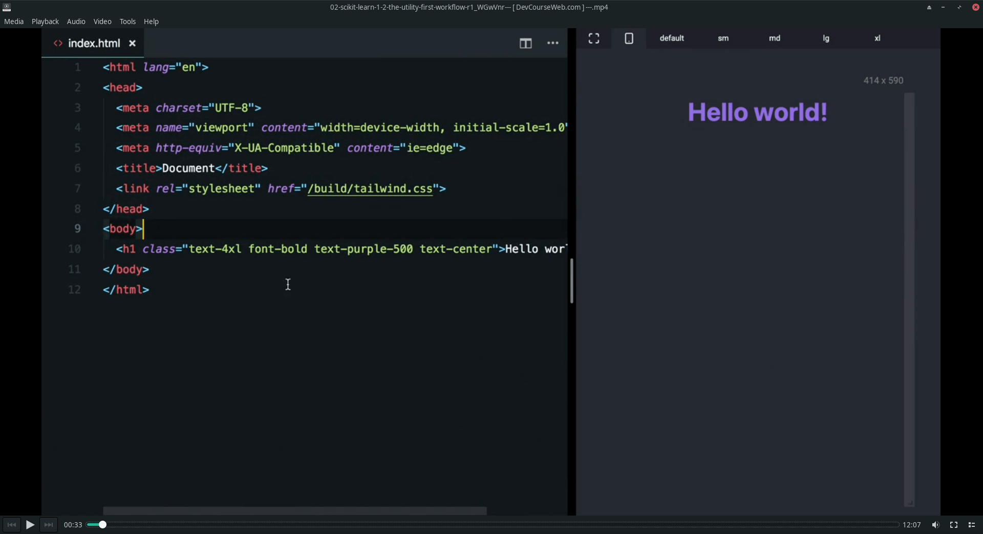Toggle player fullscreen mode
This screenshot has width=983, height=534.
pyautogui.click(x=954, y=525)
